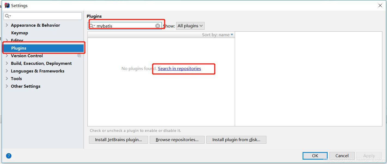Focus the plugin search field containing mybatis

coord(125,26)
